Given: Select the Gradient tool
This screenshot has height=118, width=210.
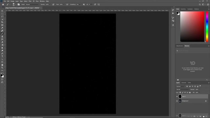Looking at the screenshot, I should [2, 45].
